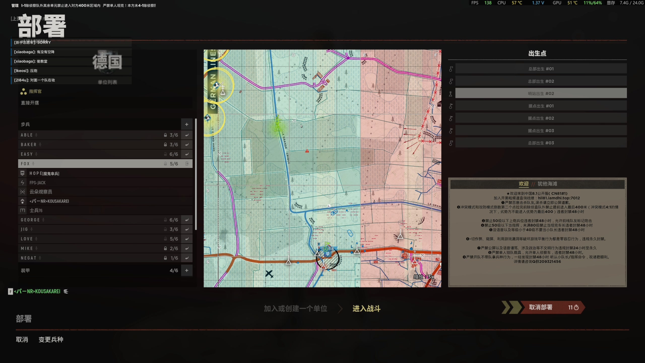
Task: Toggle the lock on NEGAT squad
Action: coord(165,258)
